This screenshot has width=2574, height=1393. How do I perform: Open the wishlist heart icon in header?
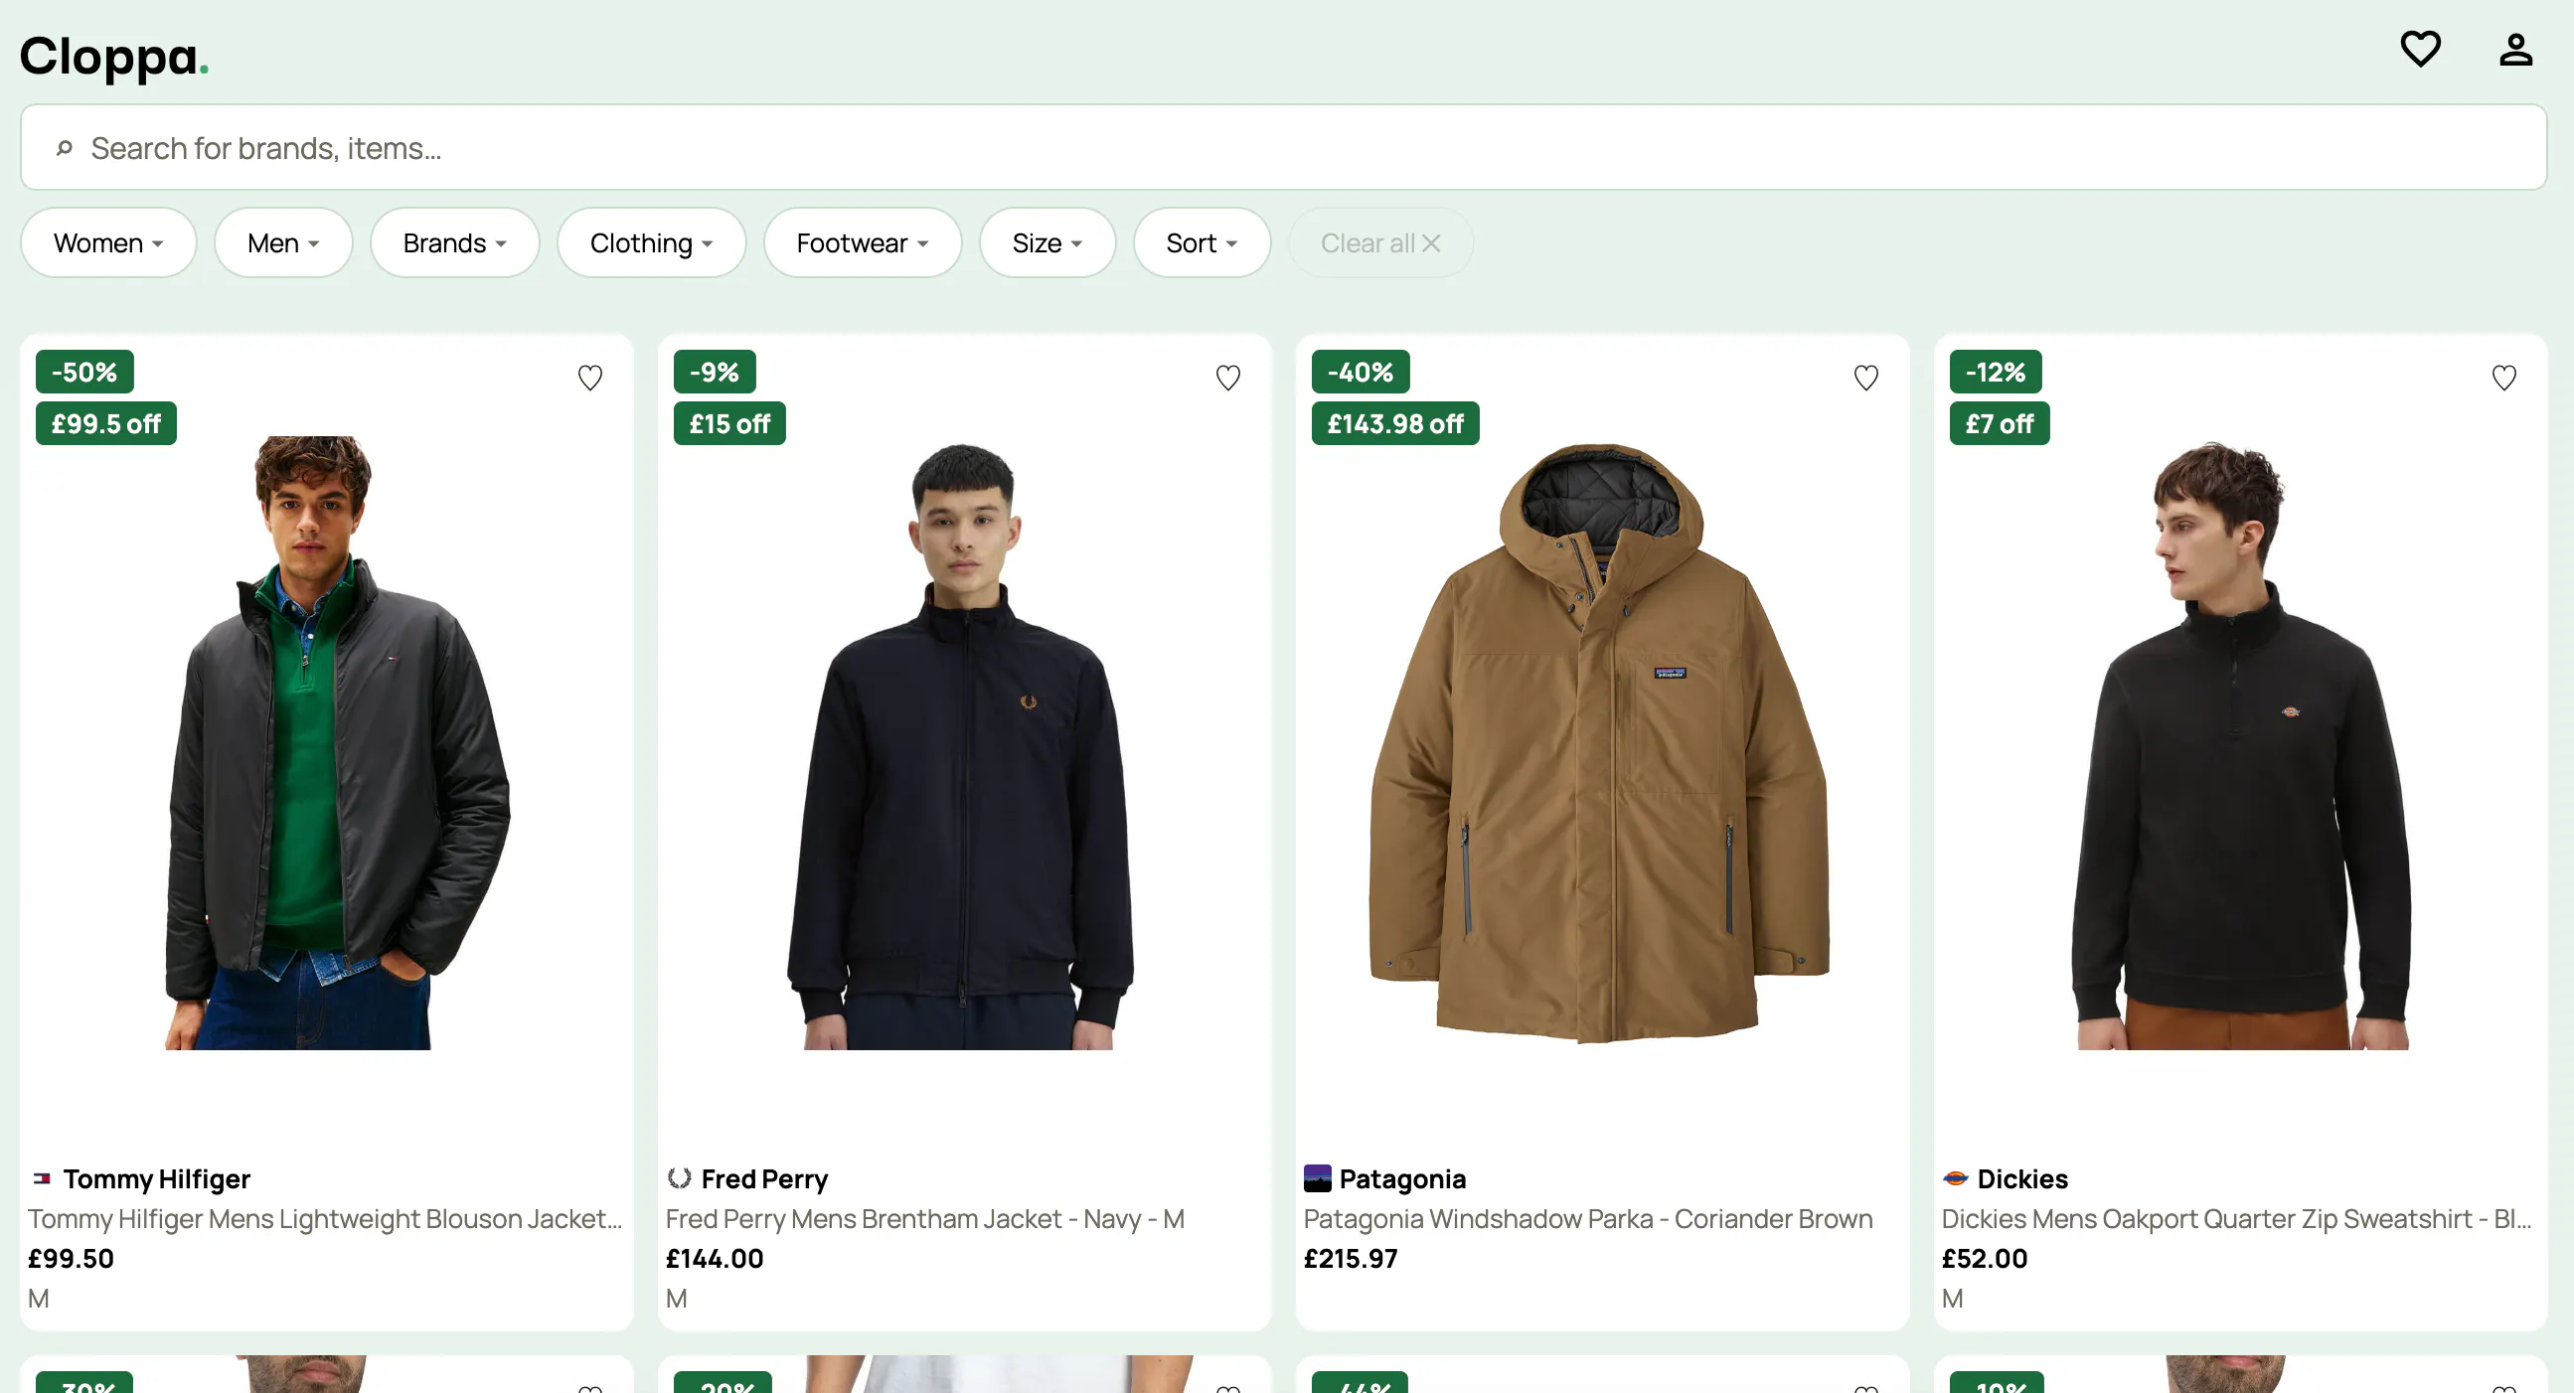pos(2420,49)
